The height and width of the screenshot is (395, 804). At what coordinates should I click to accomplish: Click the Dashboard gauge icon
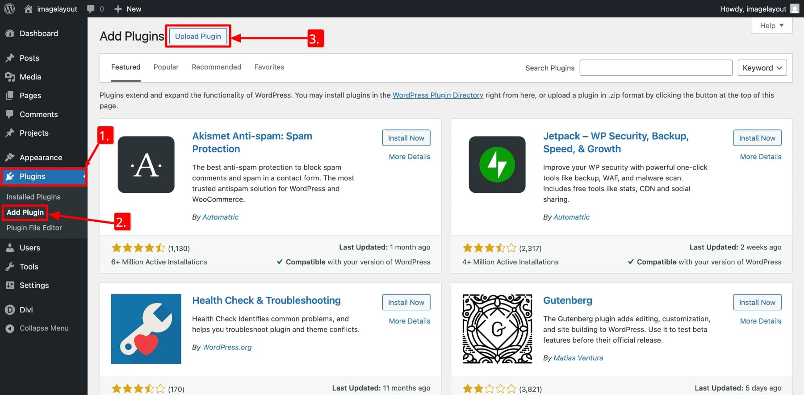(10, 33)
